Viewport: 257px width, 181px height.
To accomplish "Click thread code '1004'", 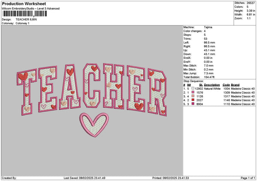I will (x=227, y=88).
